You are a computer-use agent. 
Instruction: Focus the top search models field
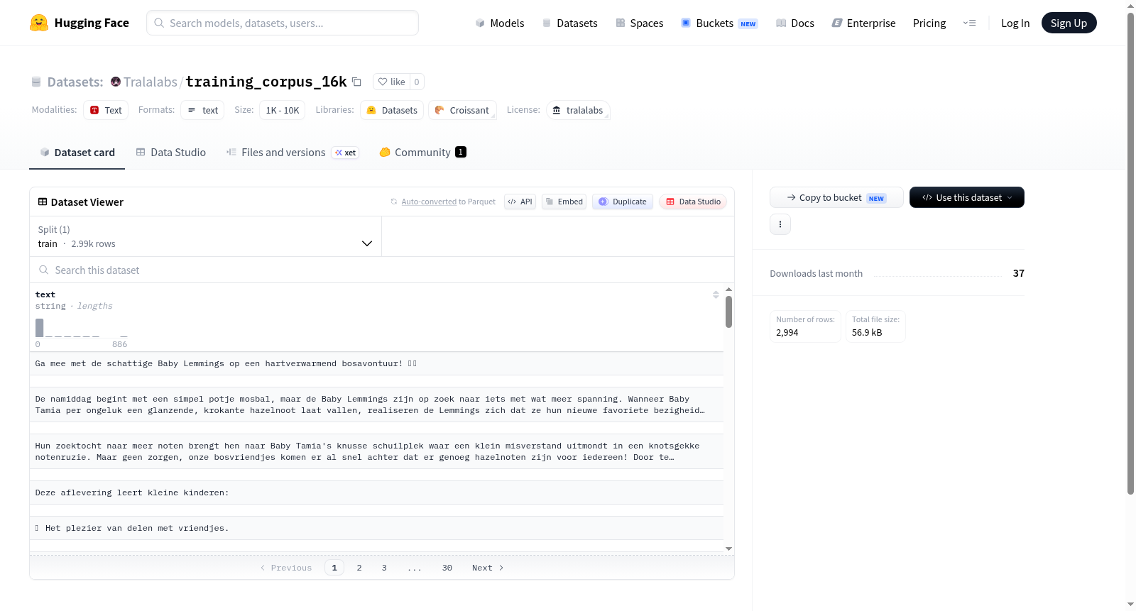click(283, 23)
